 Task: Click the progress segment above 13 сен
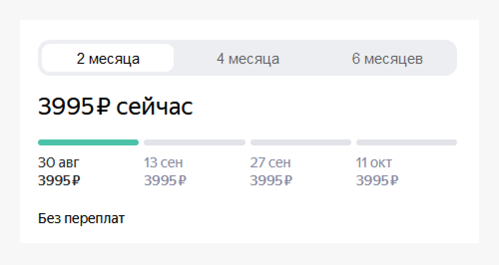195,142
